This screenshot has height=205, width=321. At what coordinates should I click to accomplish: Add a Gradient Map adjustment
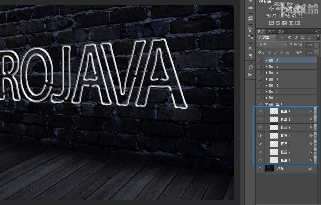[298, 23]
